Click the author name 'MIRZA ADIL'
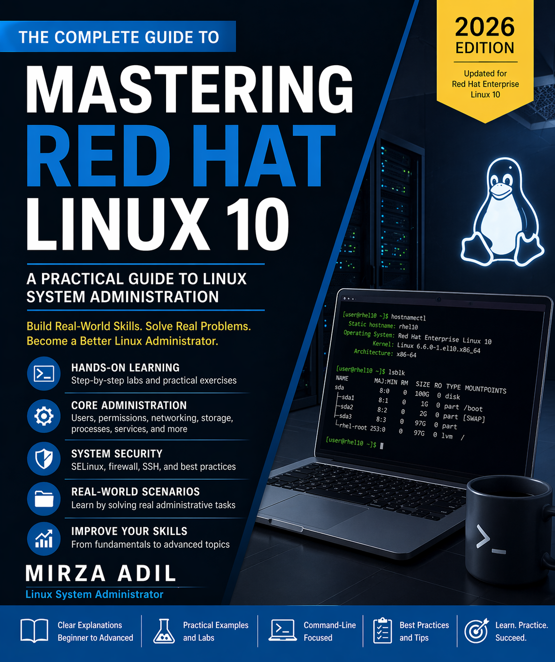Screen dimensions: 555x662 point(101,574)
